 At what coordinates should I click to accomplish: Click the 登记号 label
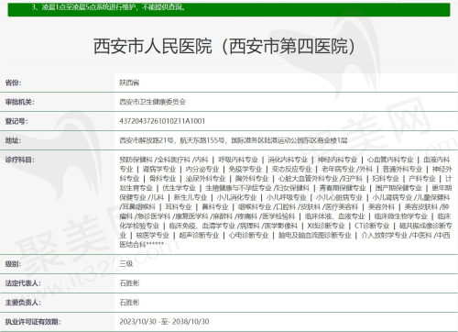16,121
